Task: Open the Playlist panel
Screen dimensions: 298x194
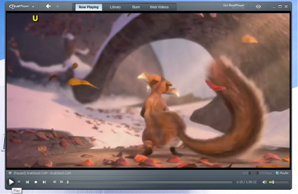Action: [x=282, y=173]
